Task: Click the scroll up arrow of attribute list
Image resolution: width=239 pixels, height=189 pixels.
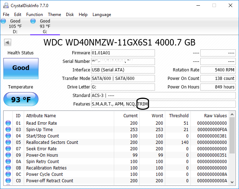Action: pos(232,114)
